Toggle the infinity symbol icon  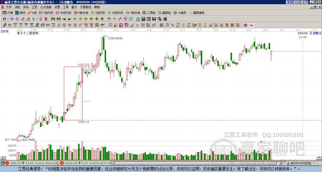[x=251, y=25]
